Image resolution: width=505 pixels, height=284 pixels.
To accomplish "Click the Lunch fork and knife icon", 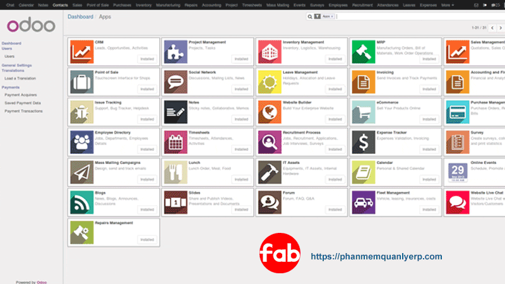I will click(x=175, y=172).
